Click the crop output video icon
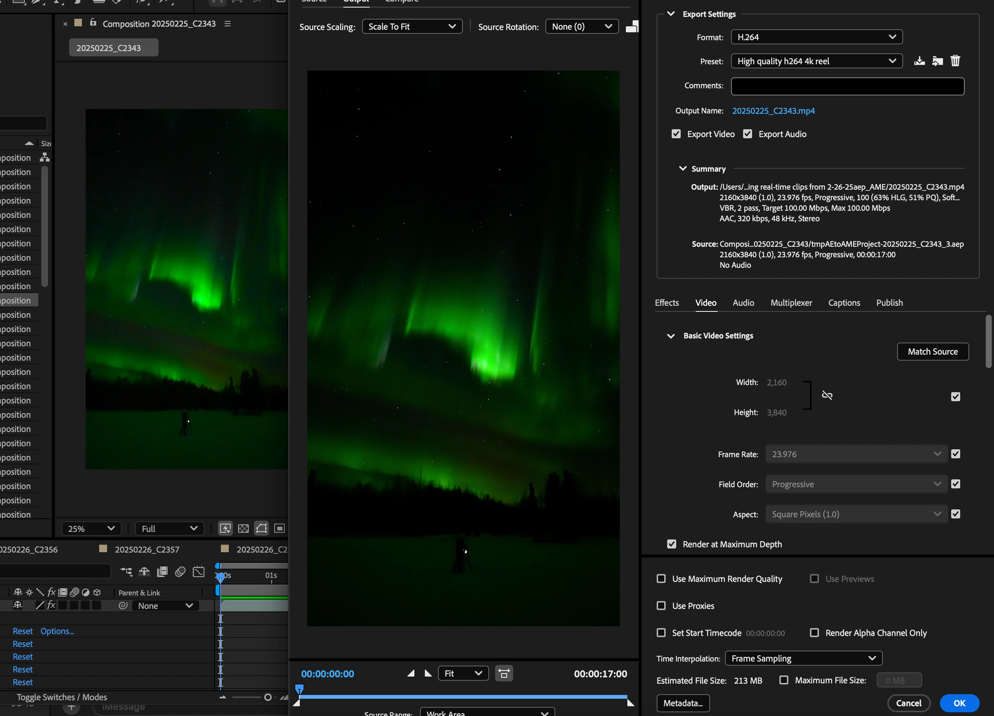Image resolution: width=994 pixels, height=716 pixels. tap(631, 27)
